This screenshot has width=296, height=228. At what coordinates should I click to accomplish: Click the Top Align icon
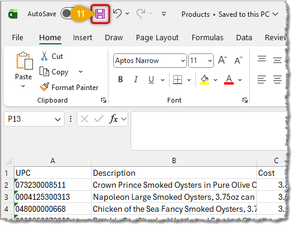click(262, 59)
